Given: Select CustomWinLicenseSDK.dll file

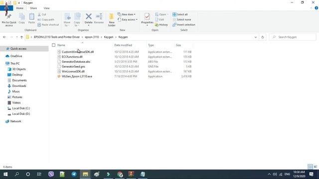Looking at the screenshot, I should tap(78, 52).
